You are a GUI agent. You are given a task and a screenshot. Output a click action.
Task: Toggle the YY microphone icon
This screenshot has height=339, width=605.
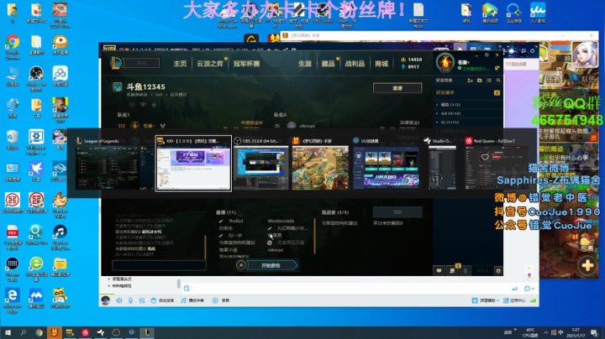pyautogui.click(x=130, y=300)
